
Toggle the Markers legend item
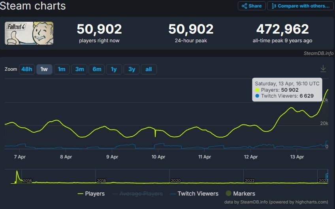click(241, 194)
